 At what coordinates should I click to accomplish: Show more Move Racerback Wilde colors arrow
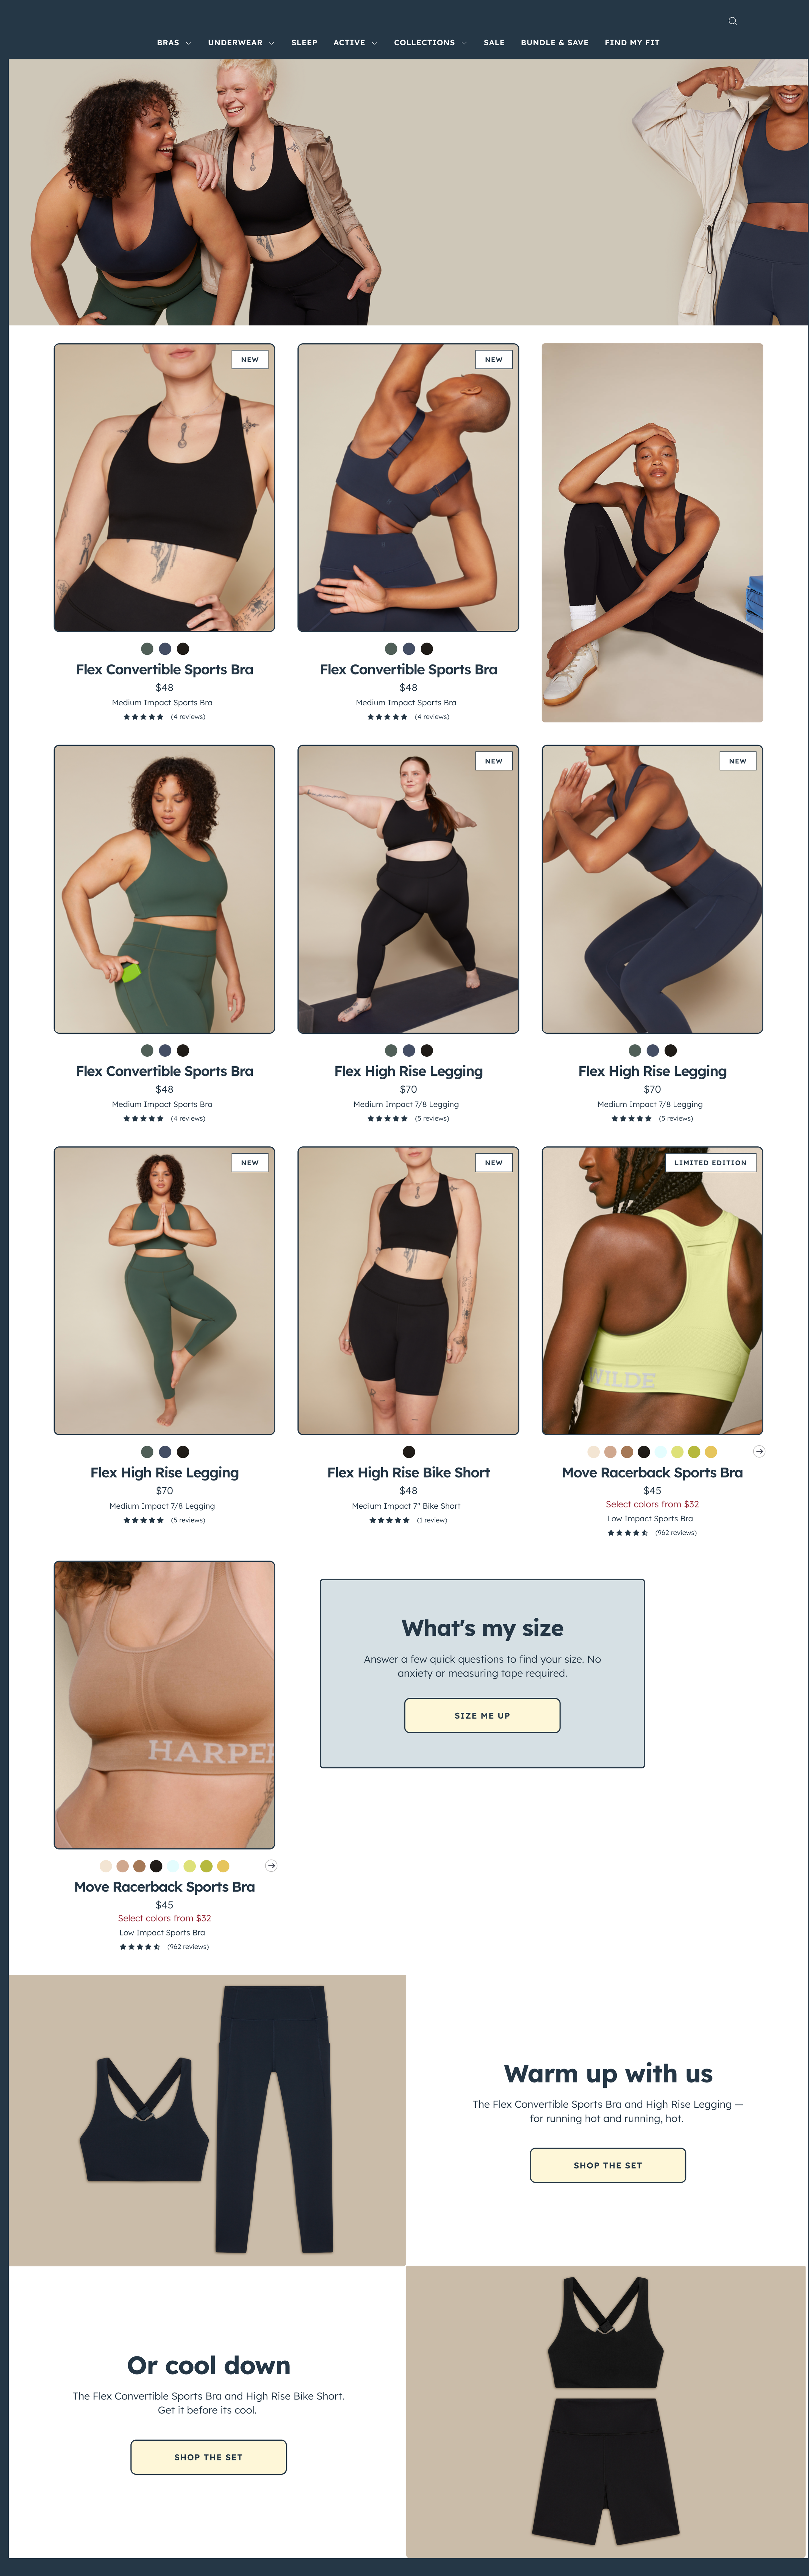click(x=759, y=1451)
